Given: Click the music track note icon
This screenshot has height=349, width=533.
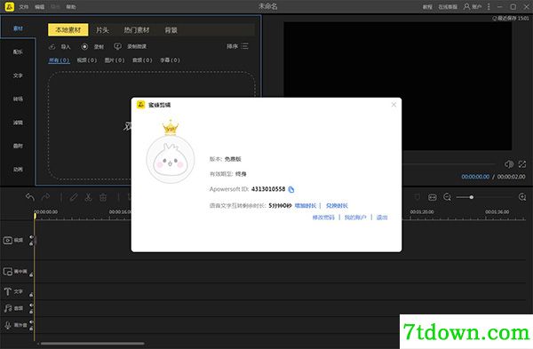Looking at the screenshot, I should click(x=7, y=308).
